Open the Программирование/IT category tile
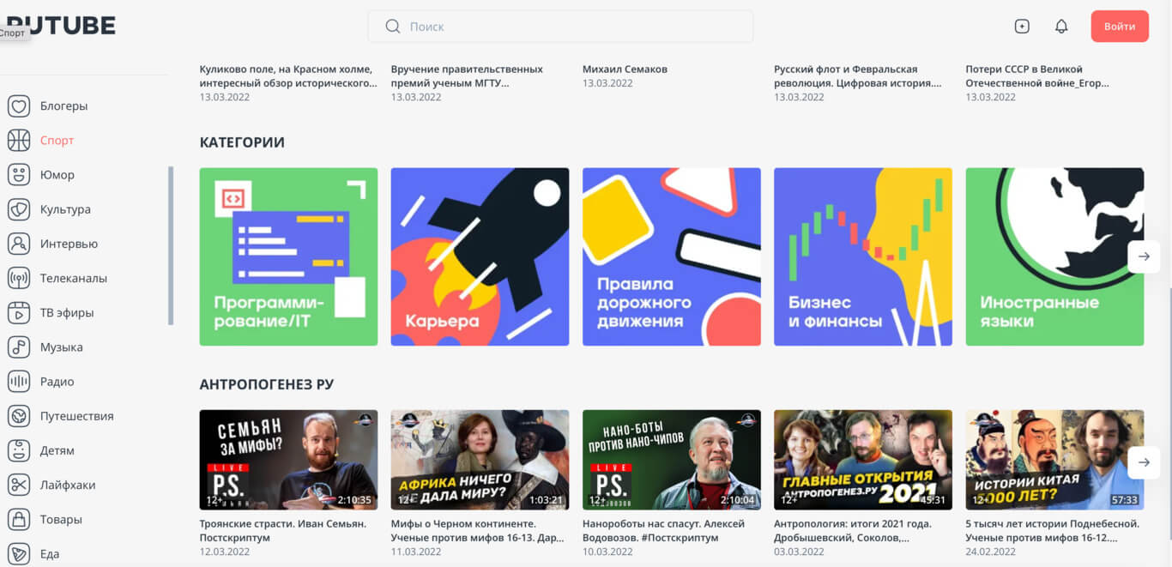1172x567 pixels. tap(288, 256)
